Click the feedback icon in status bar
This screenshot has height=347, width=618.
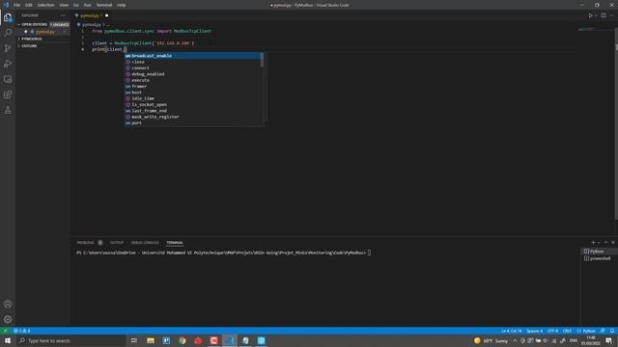pos(603,331)
